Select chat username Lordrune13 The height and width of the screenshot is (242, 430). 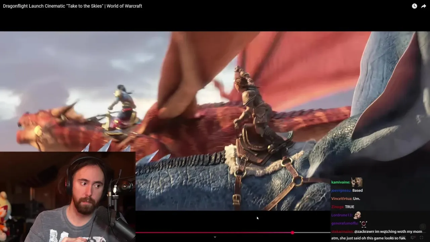(x=342, y=215)
